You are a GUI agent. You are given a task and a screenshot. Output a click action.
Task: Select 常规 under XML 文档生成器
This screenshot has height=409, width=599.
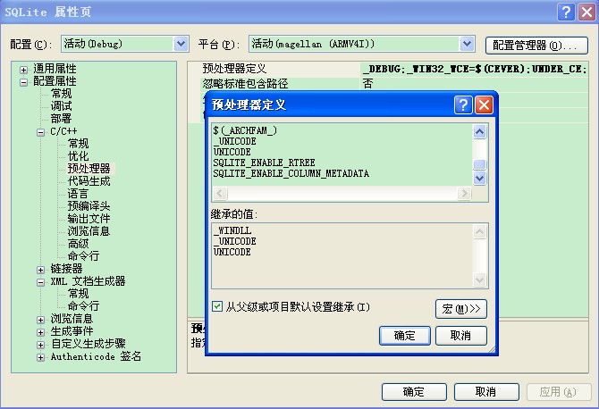pos(79,294)
